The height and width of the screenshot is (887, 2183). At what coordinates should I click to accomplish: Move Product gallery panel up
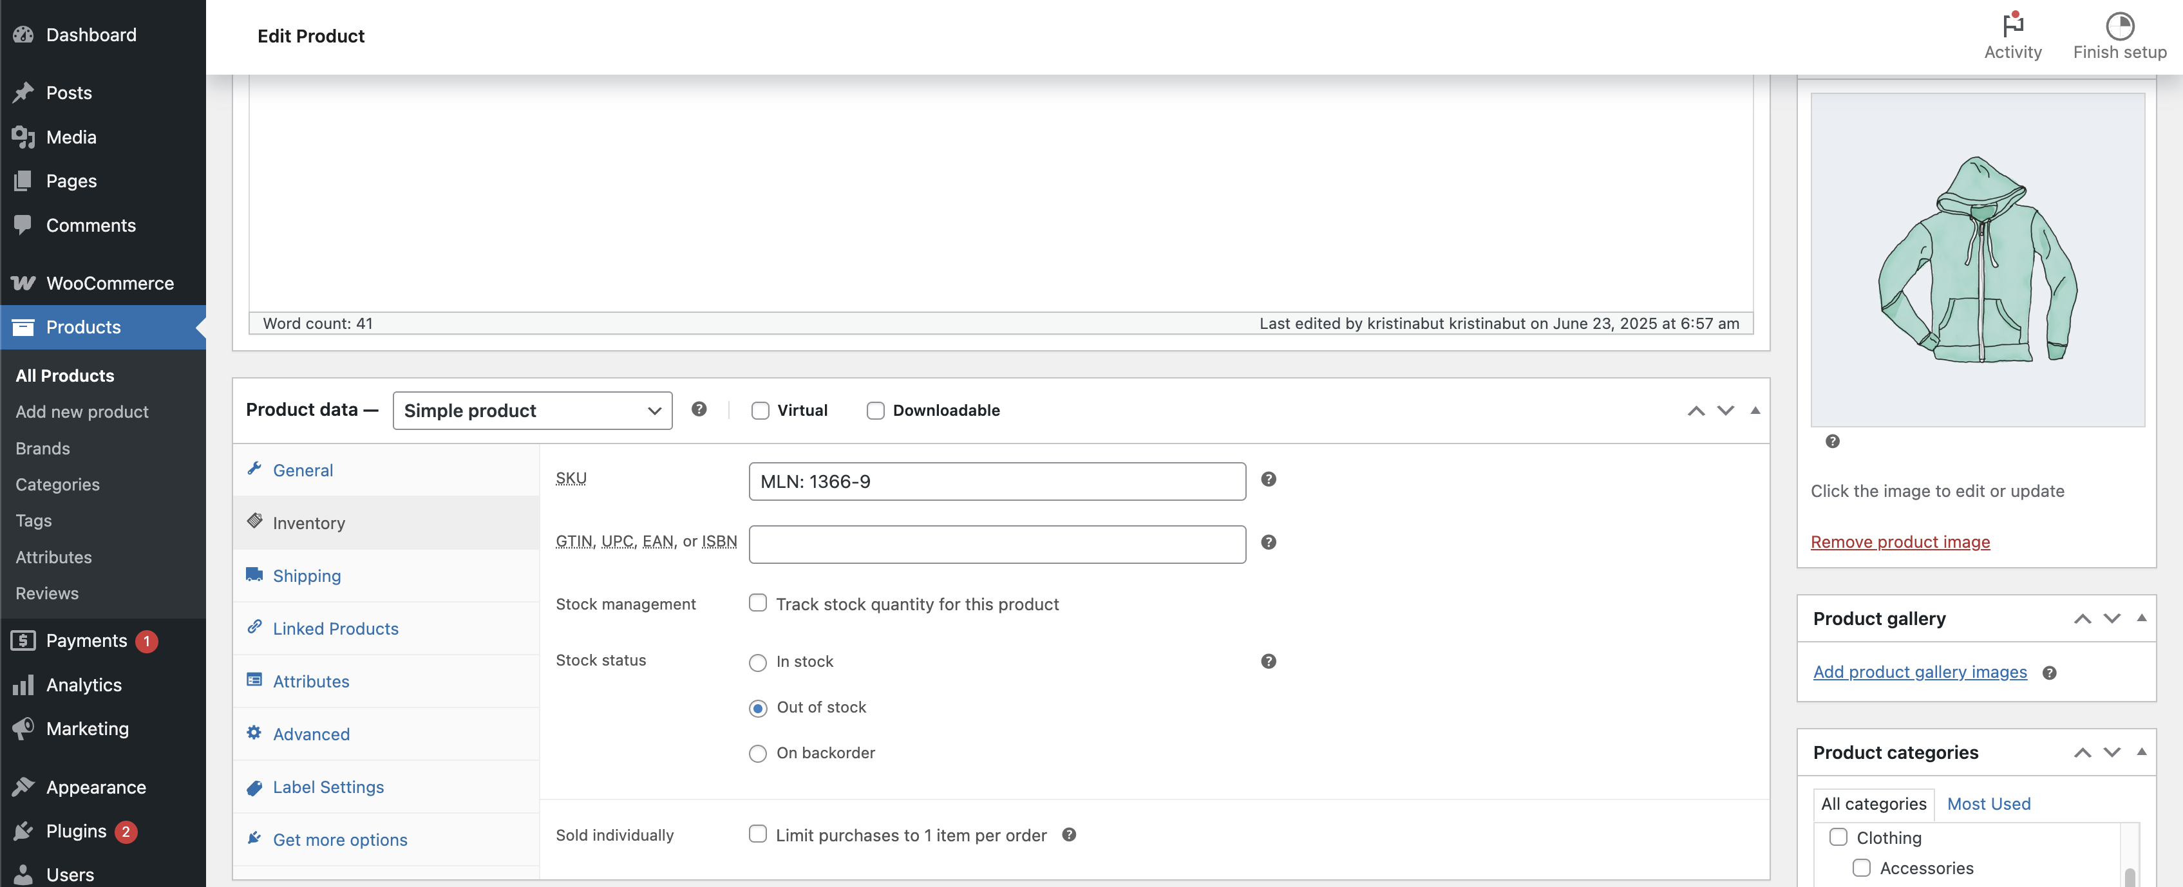2082,619
